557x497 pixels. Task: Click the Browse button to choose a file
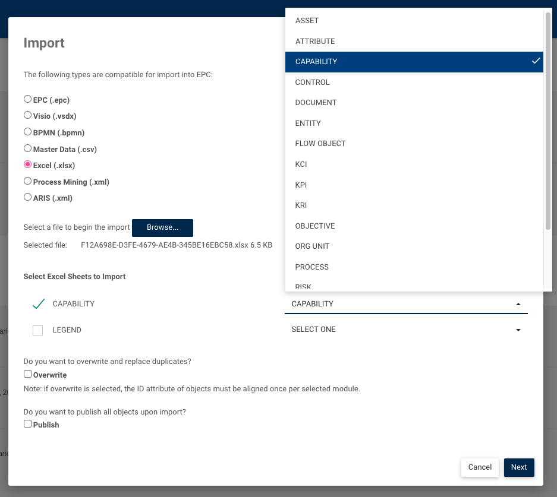(162, 227)
